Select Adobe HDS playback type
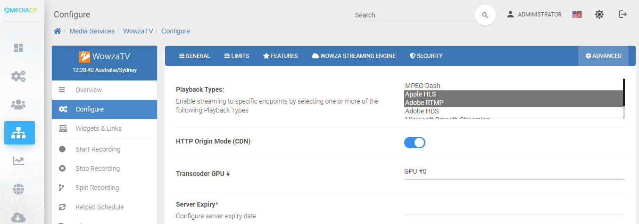The image size is (639, 224). pyautogui.click(x=513, y=111)
